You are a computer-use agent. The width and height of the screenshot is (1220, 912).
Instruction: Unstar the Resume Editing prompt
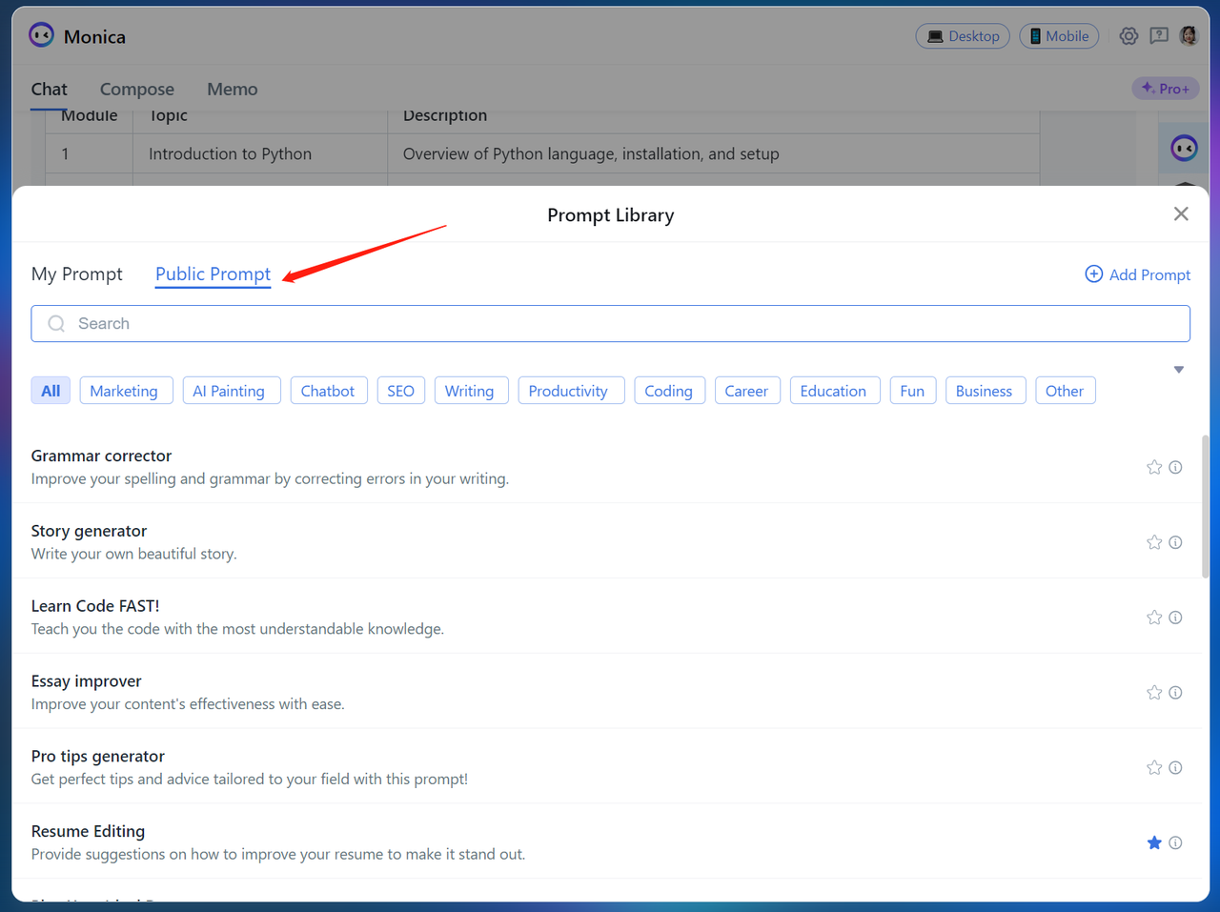1154,842
